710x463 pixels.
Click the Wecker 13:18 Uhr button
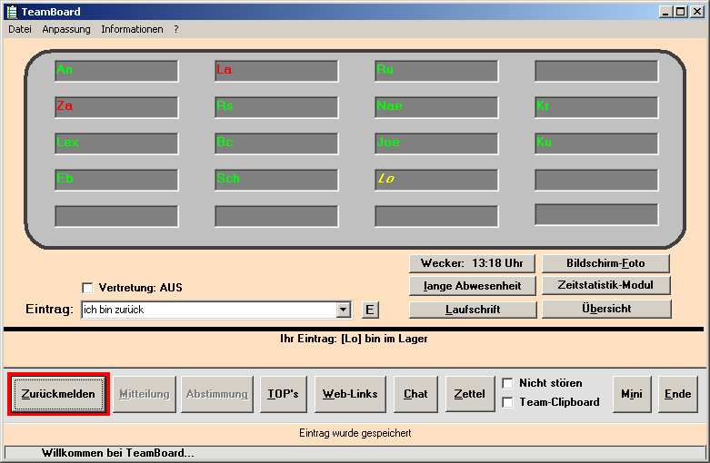pos(472,263)
